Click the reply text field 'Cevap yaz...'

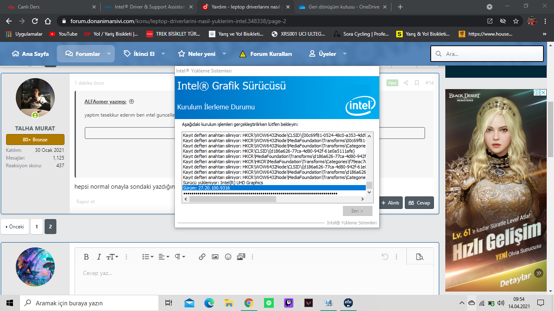[x=254, y=279]
